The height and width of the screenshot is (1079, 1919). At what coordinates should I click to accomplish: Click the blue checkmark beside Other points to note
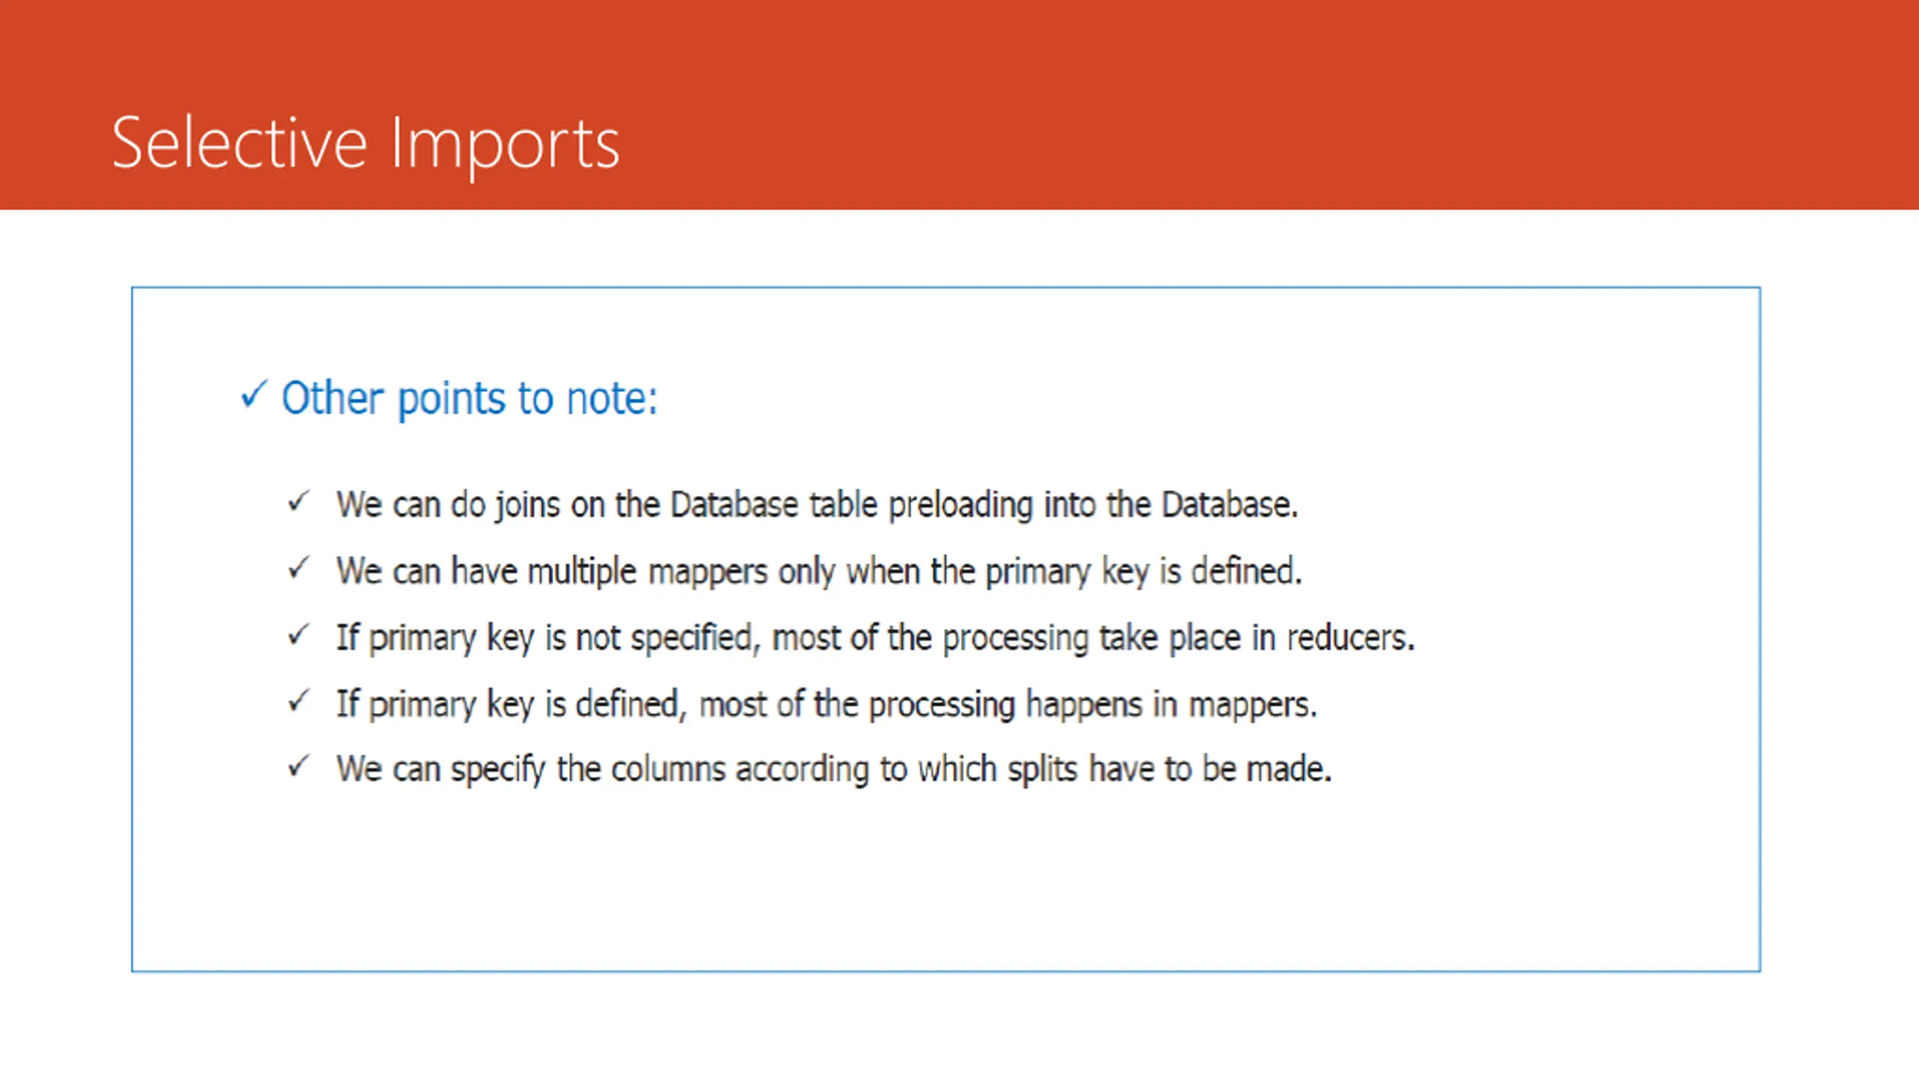[253, 394]
